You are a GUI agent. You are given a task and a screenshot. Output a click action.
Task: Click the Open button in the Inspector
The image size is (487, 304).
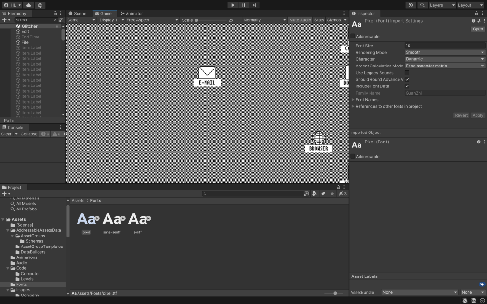(477, 29)
